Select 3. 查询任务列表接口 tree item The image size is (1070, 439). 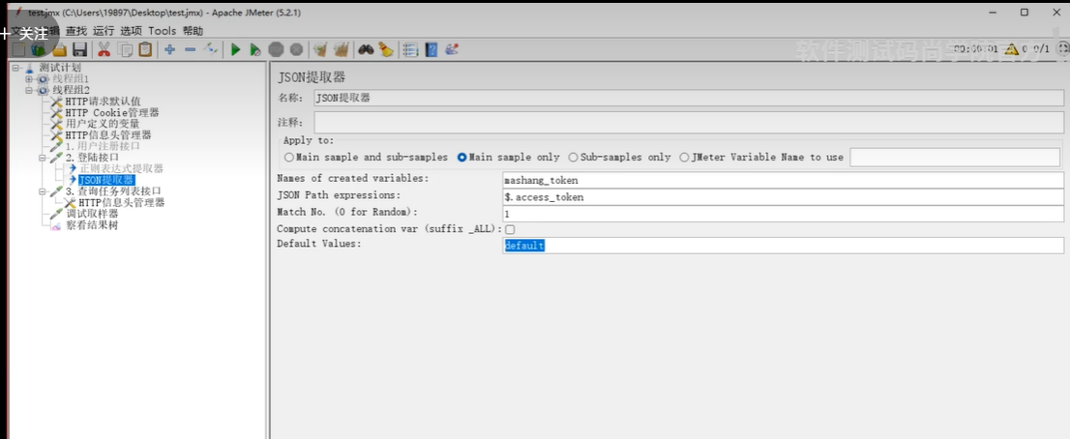113,191
